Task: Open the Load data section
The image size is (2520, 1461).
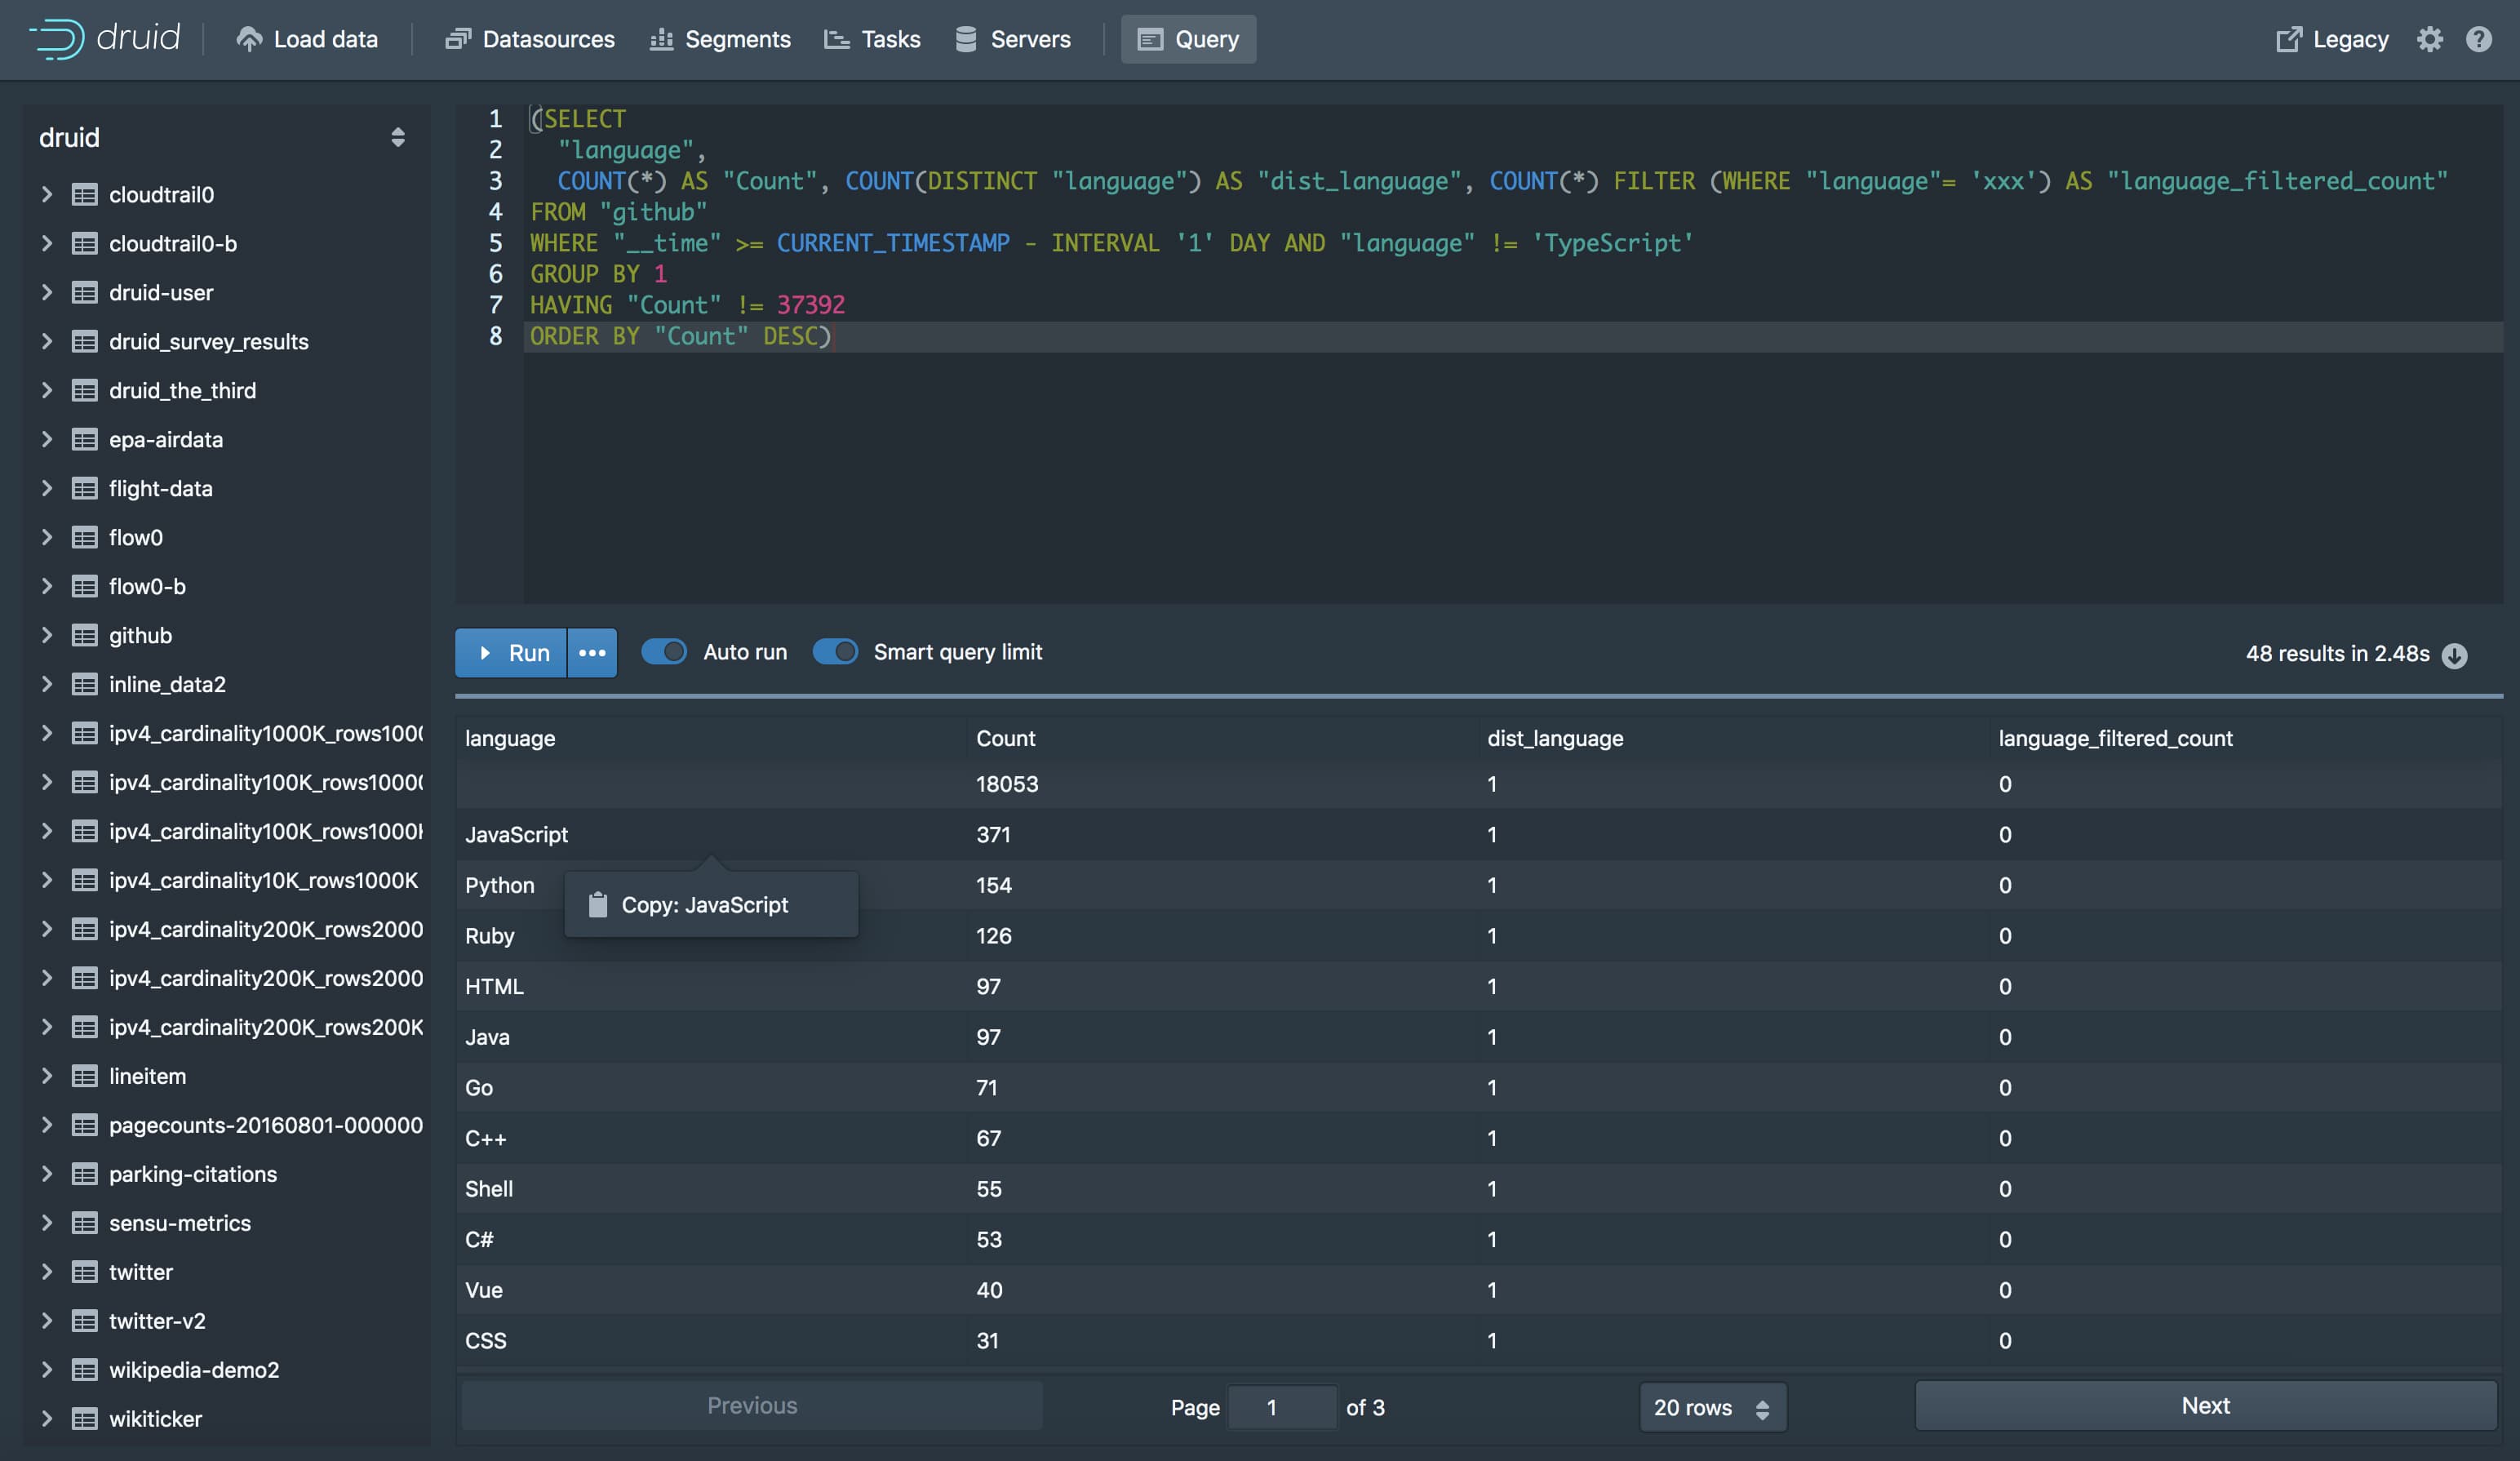Action: (x=307, y=39)
